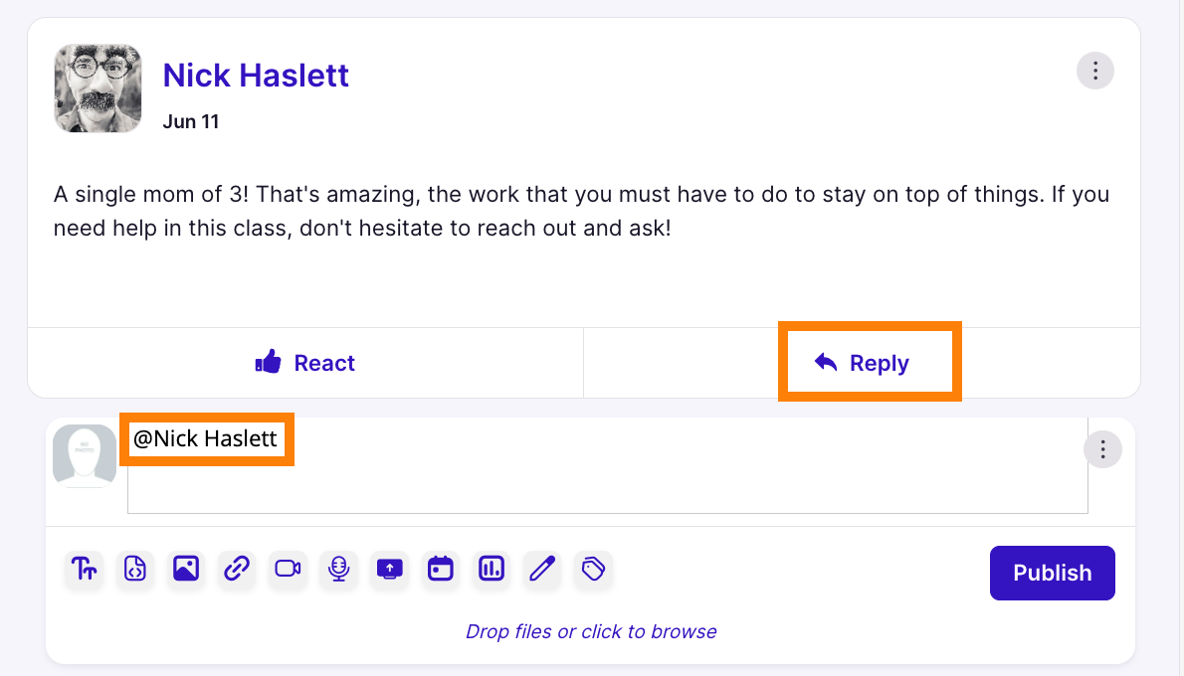
Task: Insert a hyperlink in the reply
Action: (x=237, y=569)
